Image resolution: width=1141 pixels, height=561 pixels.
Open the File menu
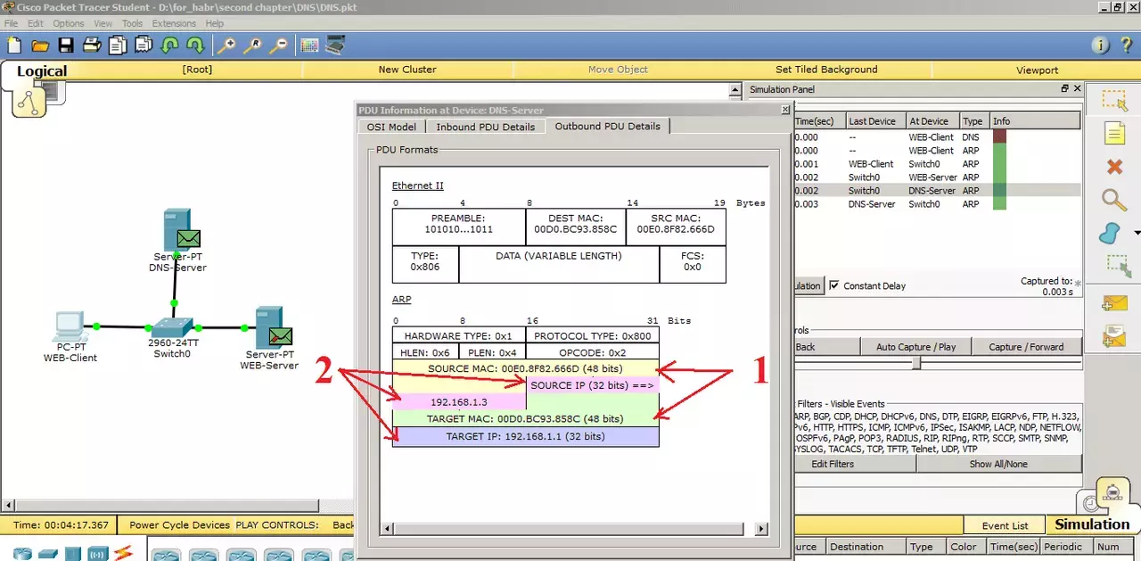click(x=11, y=23)
